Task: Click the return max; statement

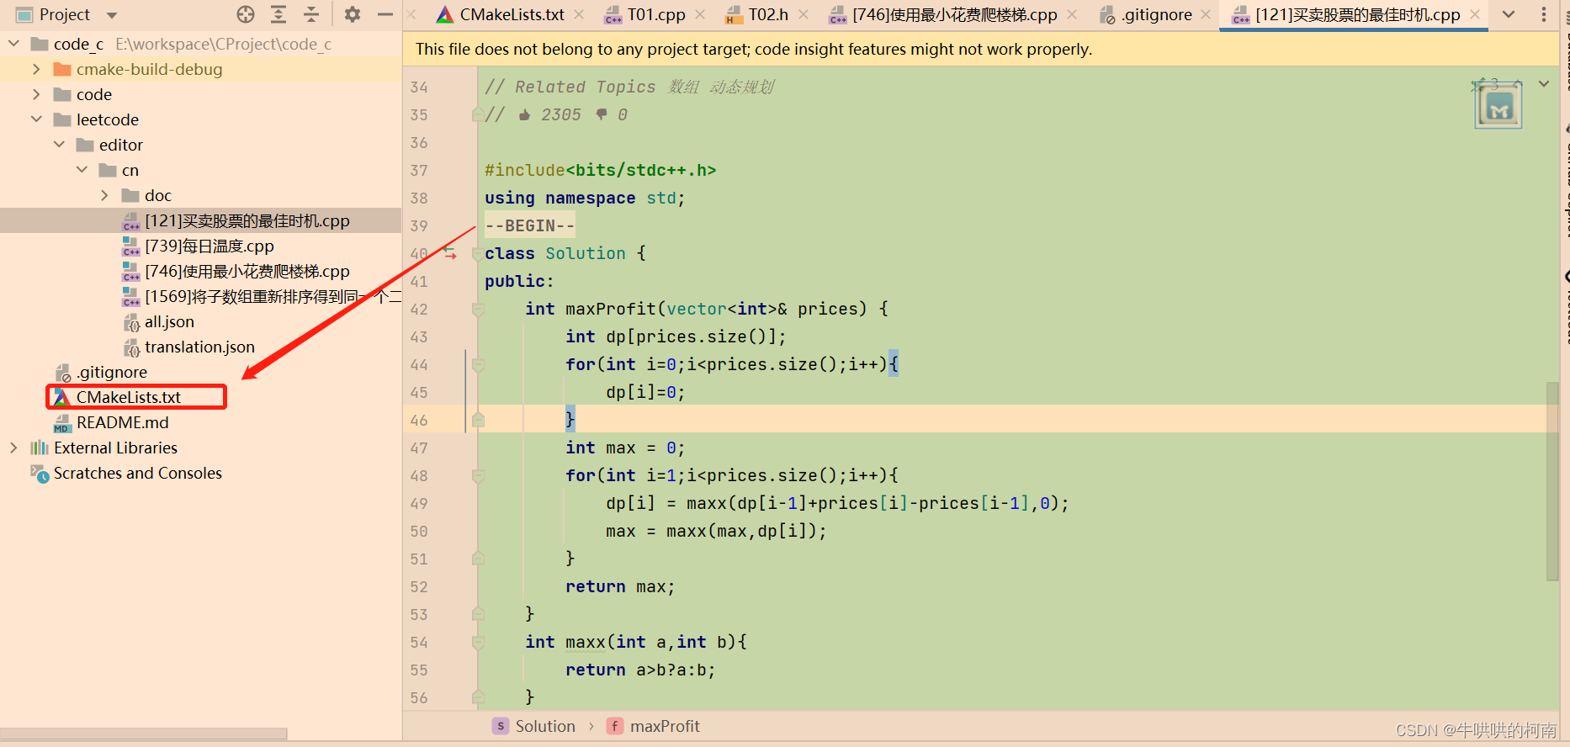Action: coord(620,586)
